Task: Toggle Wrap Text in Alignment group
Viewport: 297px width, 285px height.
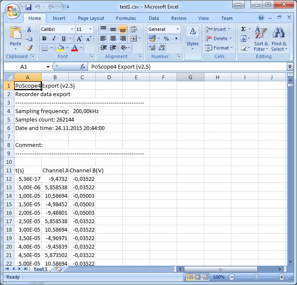Action: [133, 29]
